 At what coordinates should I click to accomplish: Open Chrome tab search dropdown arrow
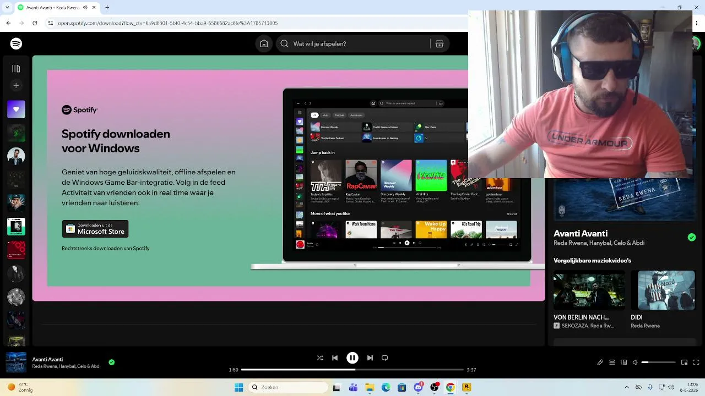tap(6, 8)
